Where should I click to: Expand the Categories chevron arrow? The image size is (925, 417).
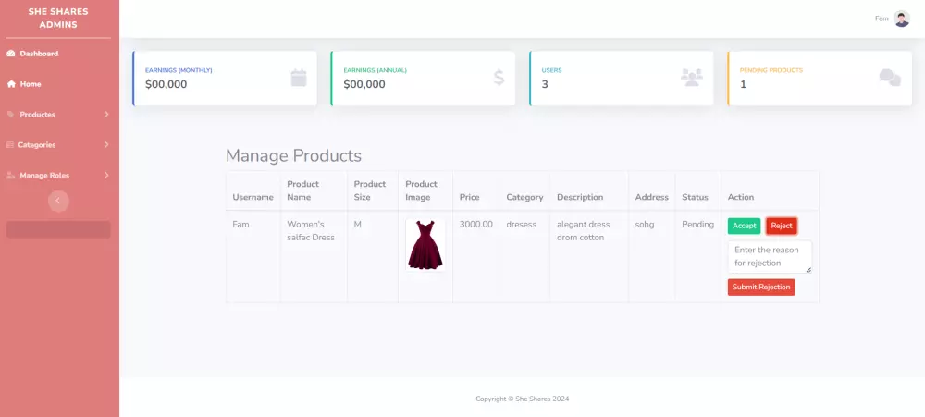click(106, 144)
